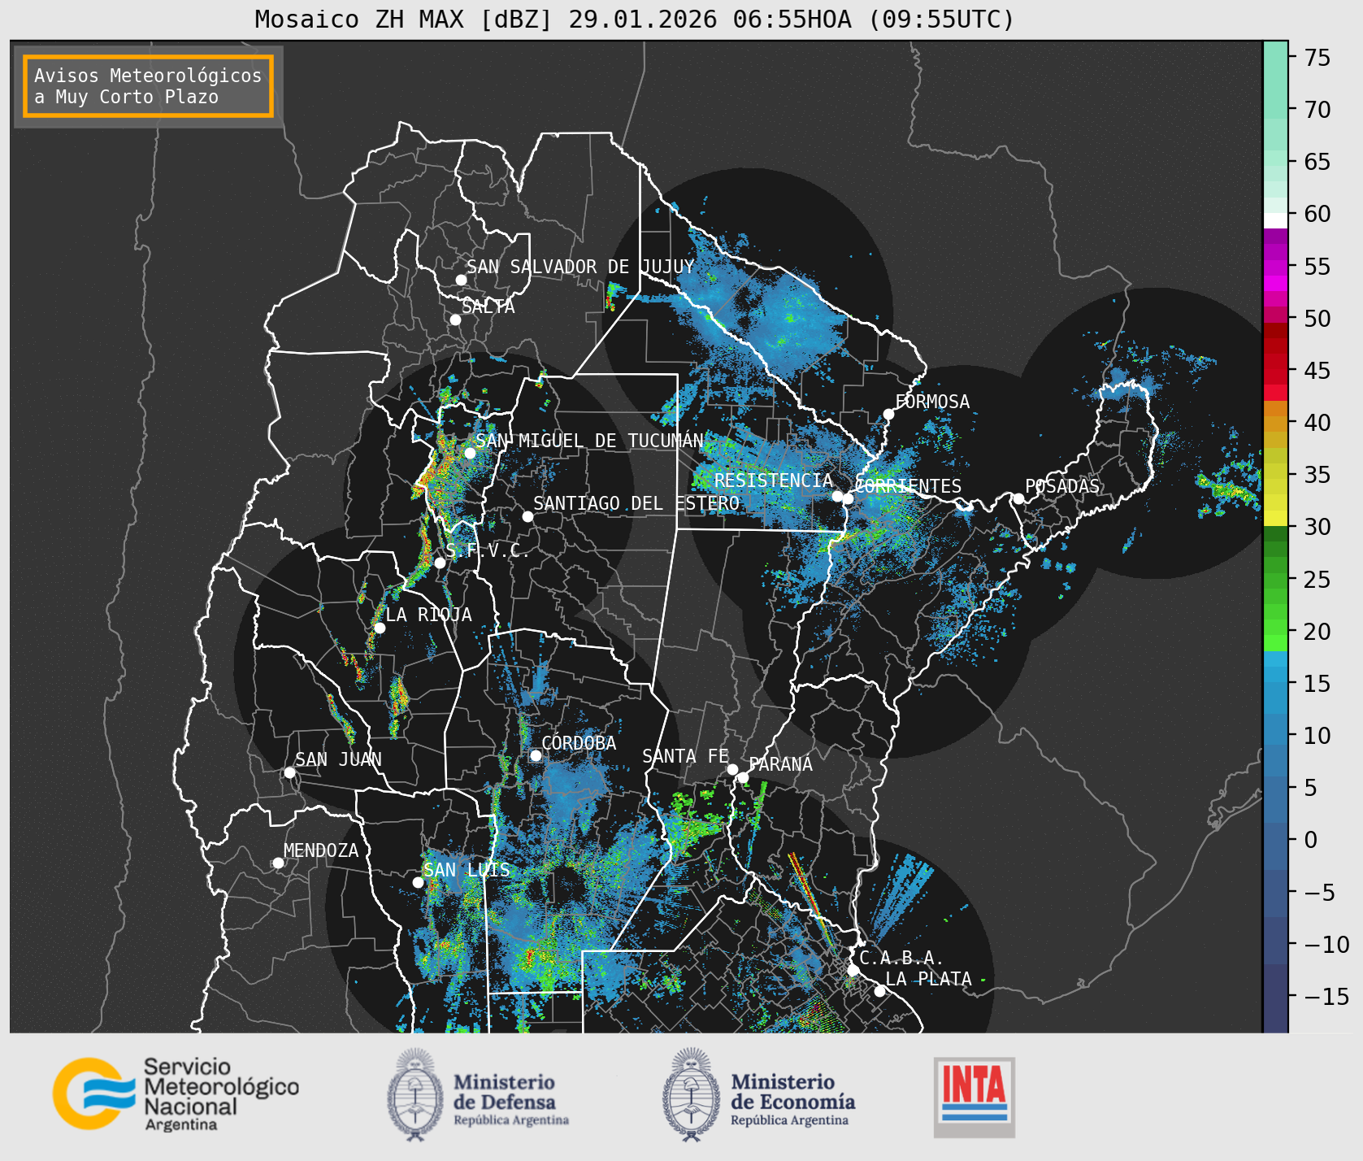Click the "SAN SALVADOR DE JUJUY" label
Image resolution: width=1363 pixels, height=1161 pixels.
click(x=580, y=267)
